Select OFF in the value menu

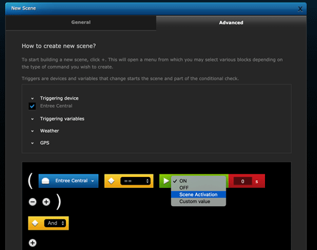tap(198, 188)
